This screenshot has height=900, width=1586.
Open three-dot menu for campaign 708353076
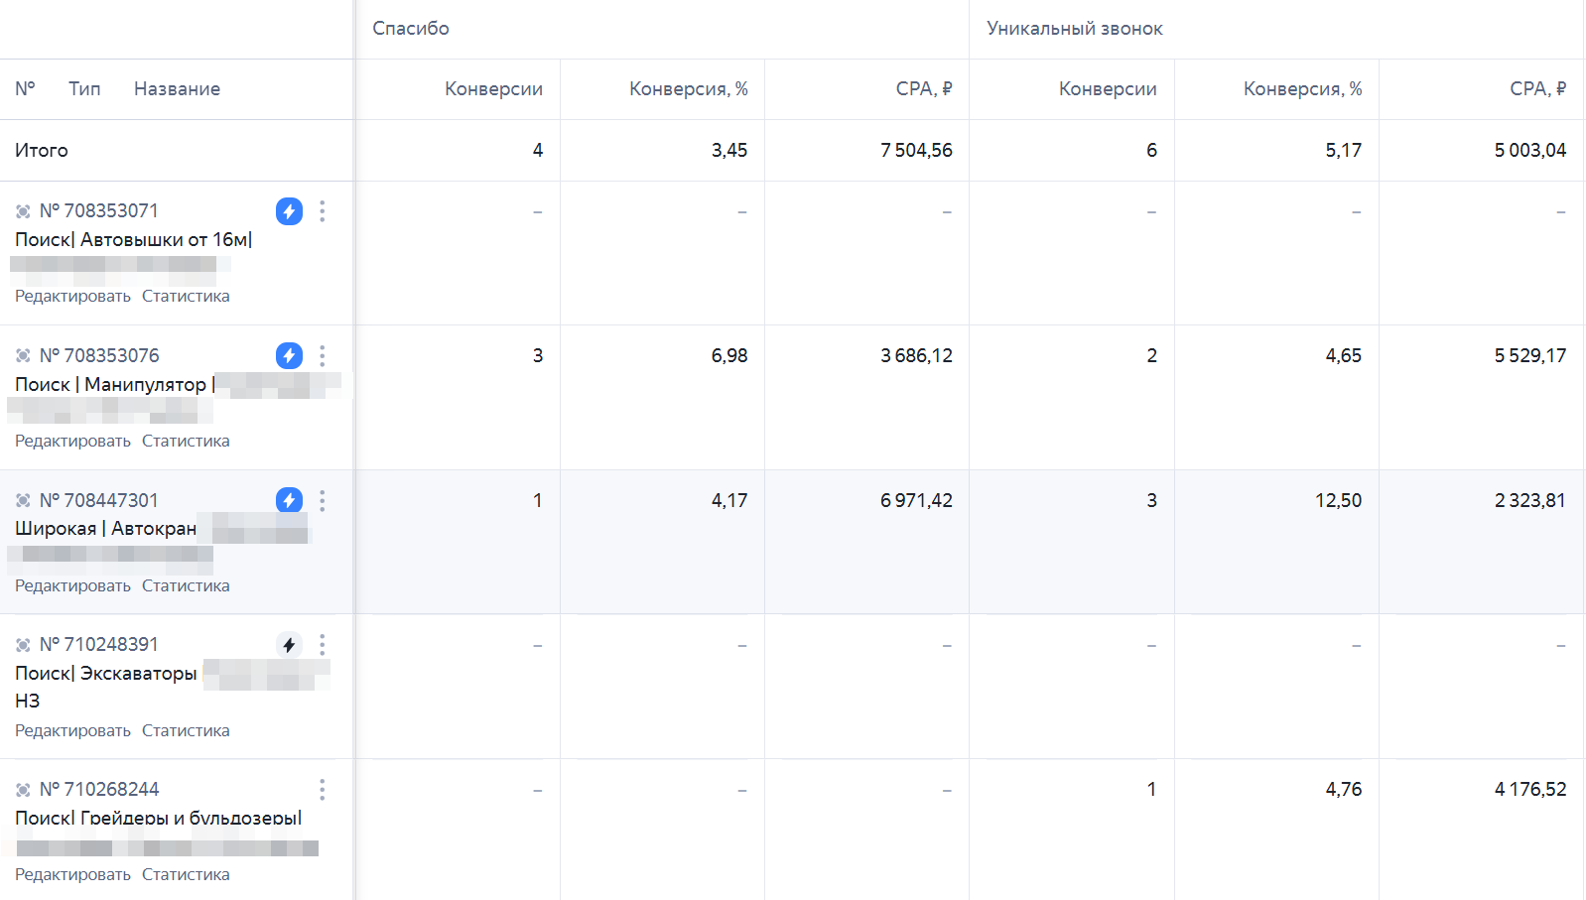[x=323, y=355]
